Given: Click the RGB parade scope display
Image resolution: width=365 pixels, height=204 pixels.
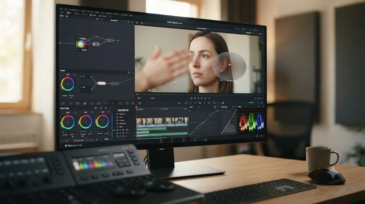Looking at the screenshot, I should click(x=251, y=122).
